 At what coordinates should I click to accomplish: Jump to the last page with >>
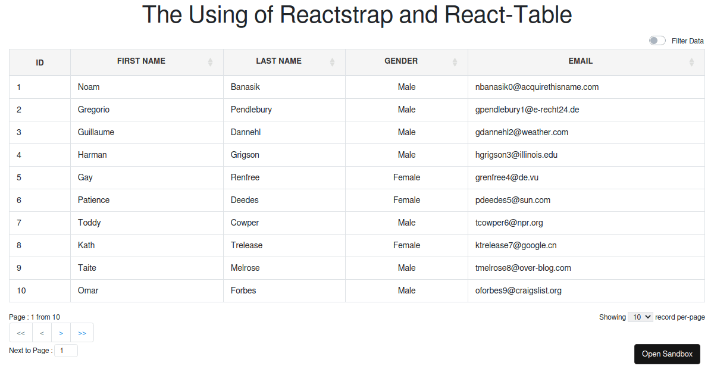82,333
